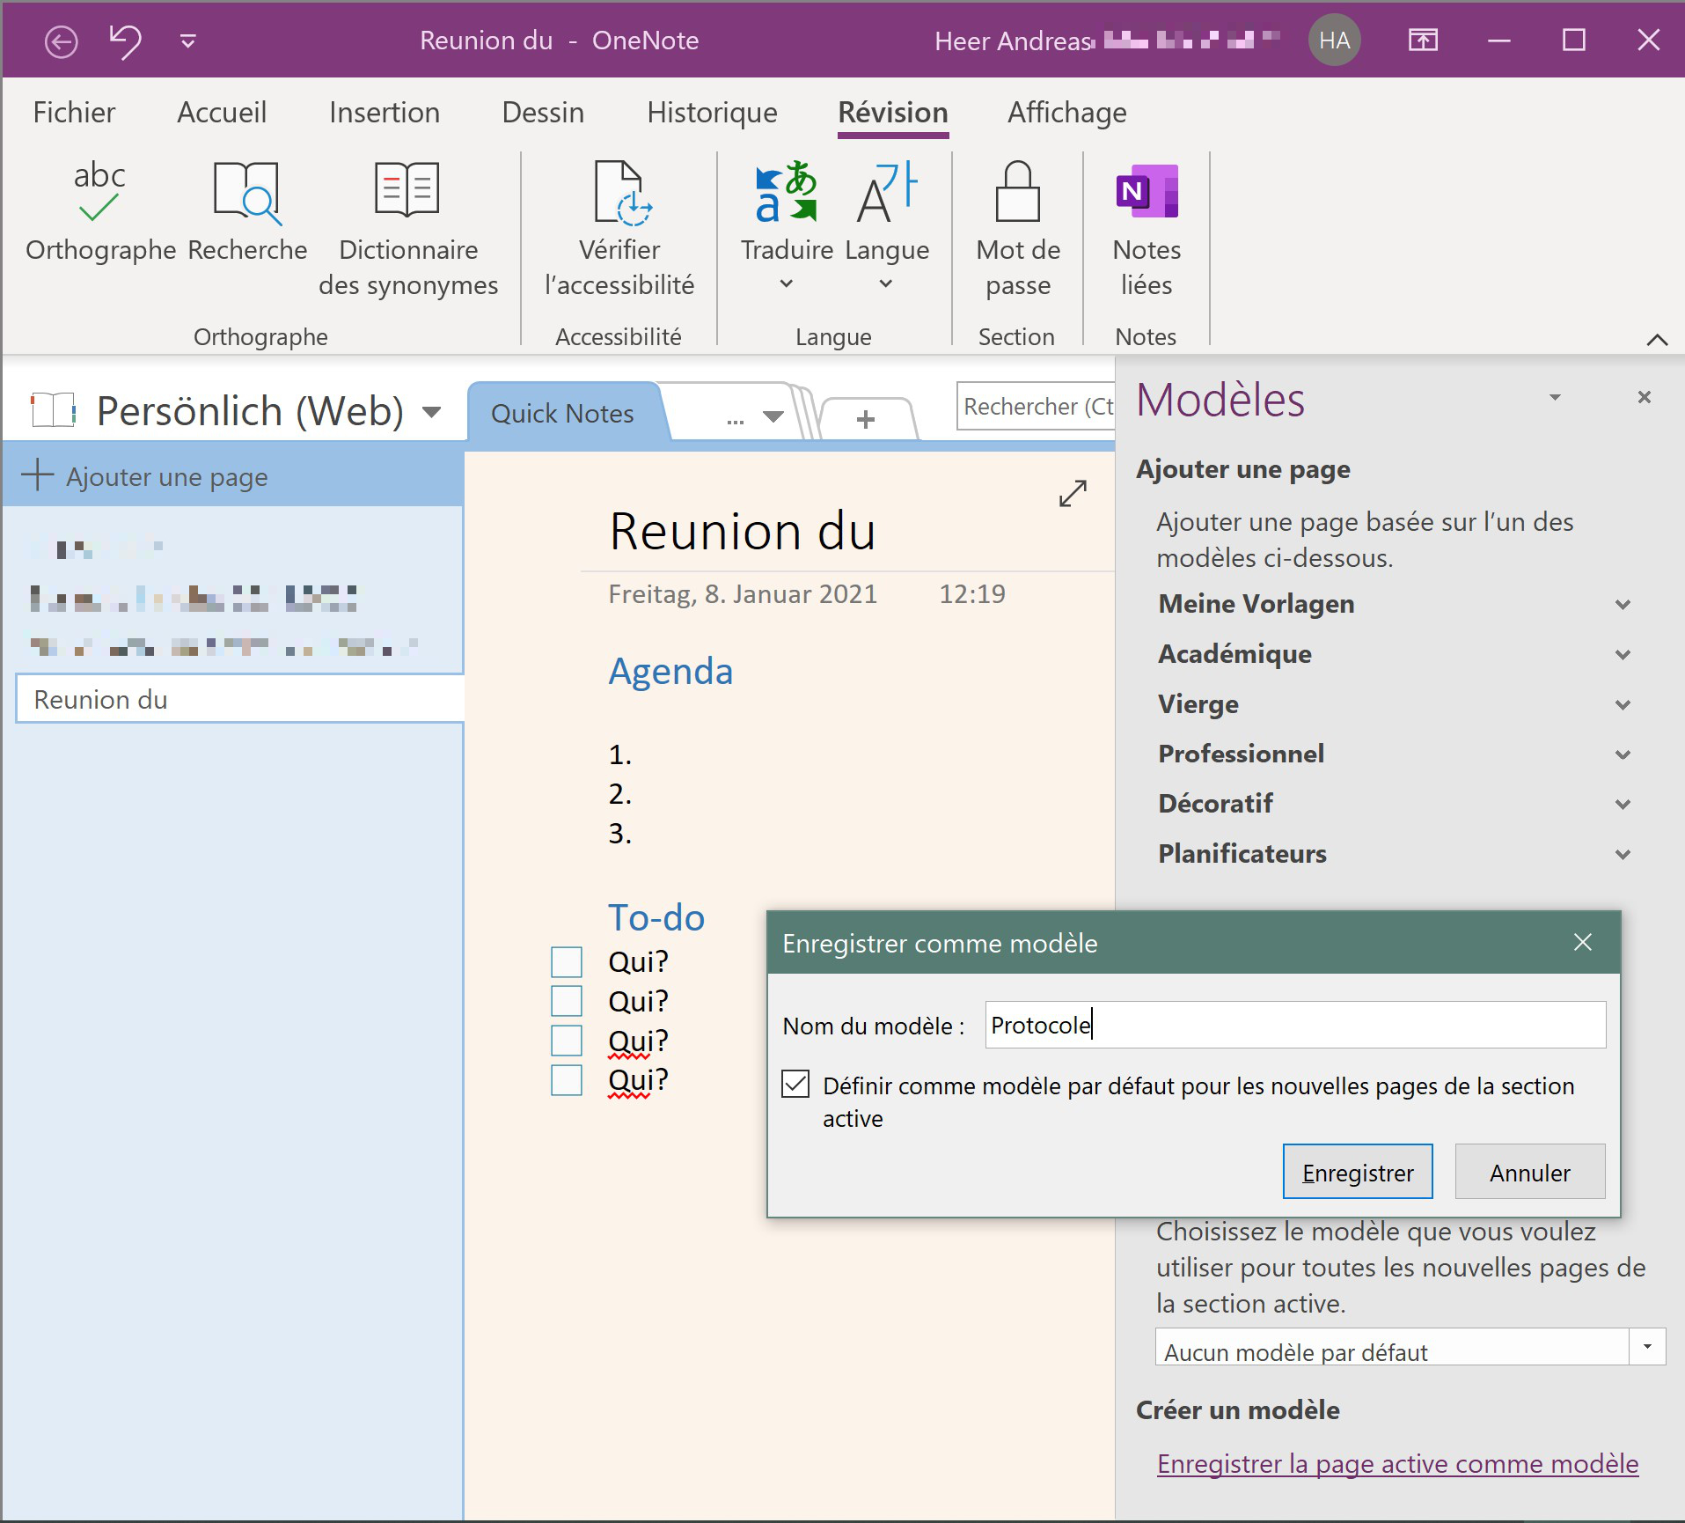Select the Quick Notes section tab
1685x1523 pixels.
563,413
